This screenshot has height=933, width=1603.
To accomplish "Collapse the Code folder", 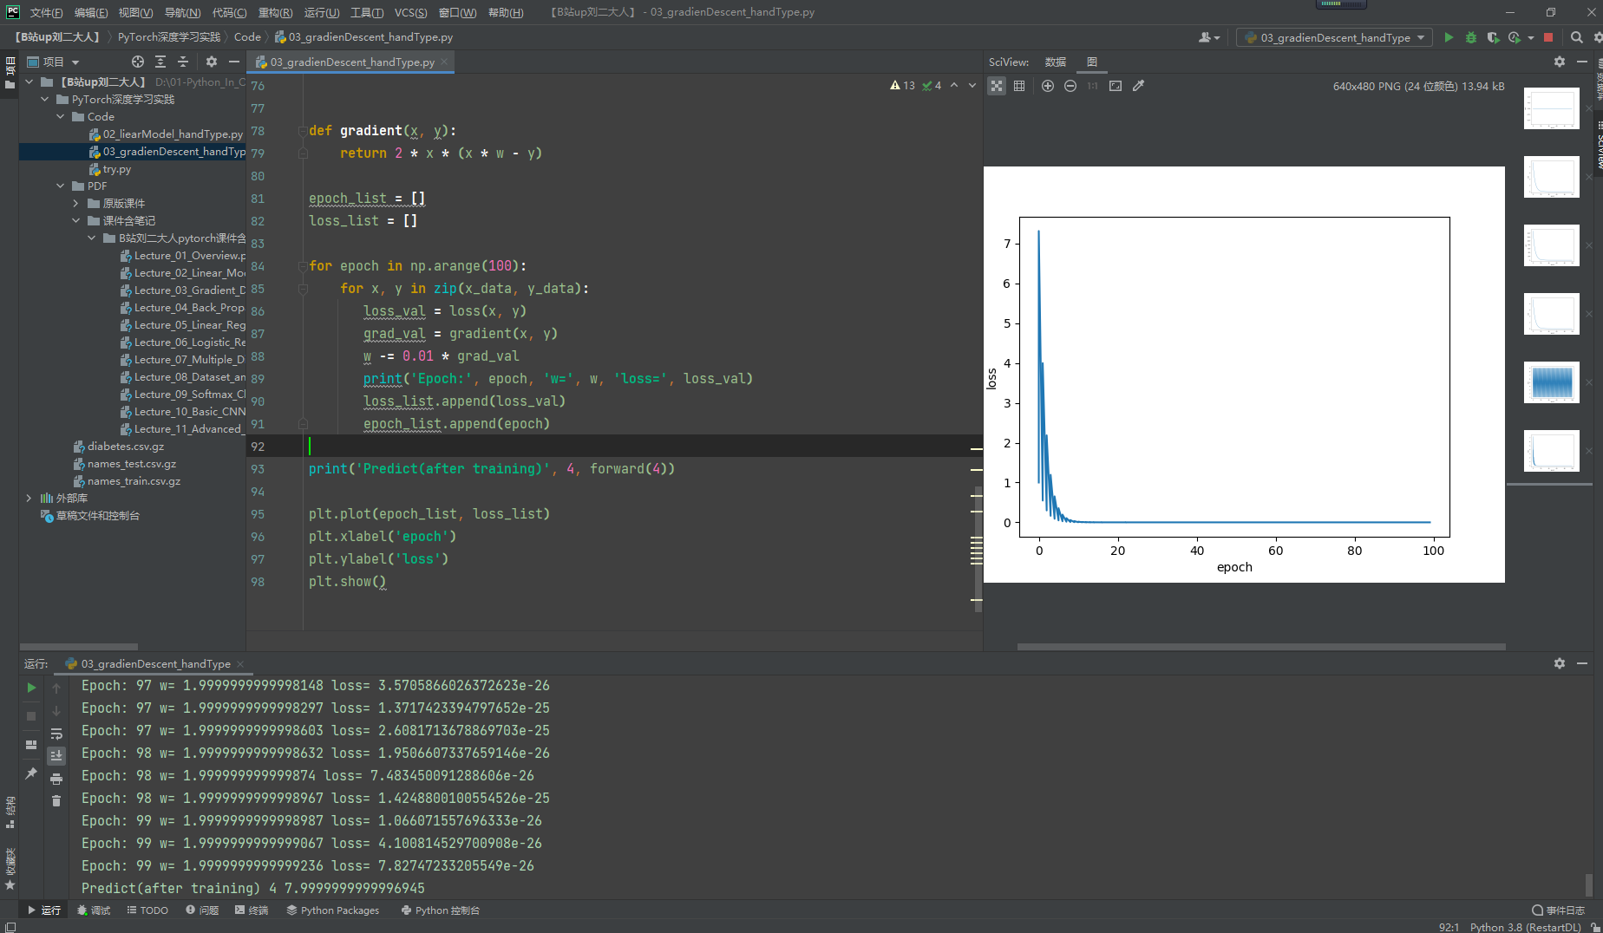I will [61, 117].
